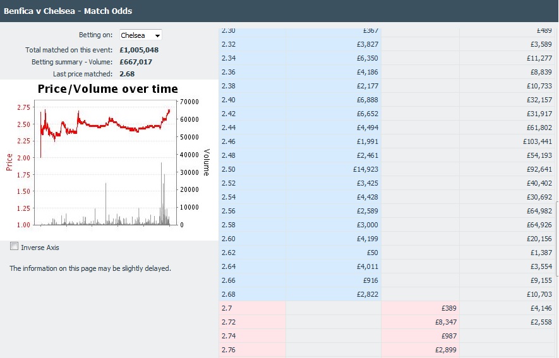
Task: Click the 2.7 lay price cell
Action: [252, 308]
